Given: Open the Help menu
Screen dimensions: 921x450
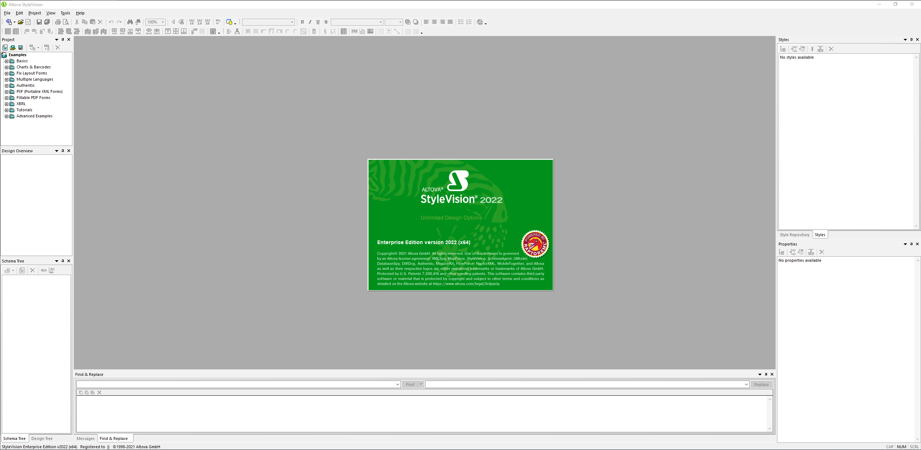Looking at the screenshot, I should tap(80, 13).
